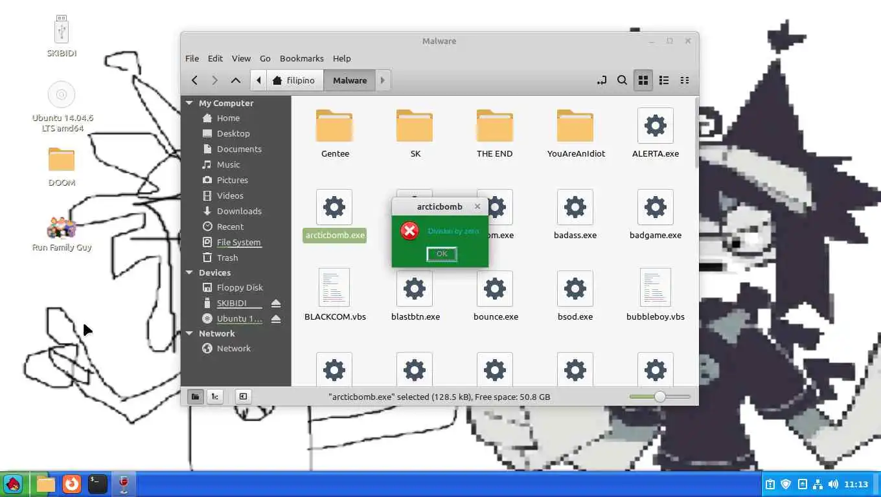This screenshot has width=881, height=497.
Task: Select Downloads in the sidebar
Action: (x=239, y=211)
